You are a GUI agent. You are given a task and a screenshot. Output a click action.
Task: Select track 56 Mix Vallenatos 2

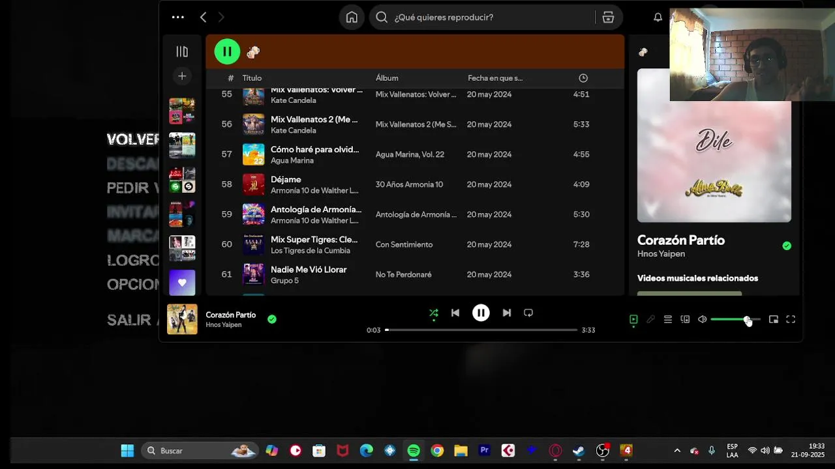pyautogui.click(x=415, y=124)
